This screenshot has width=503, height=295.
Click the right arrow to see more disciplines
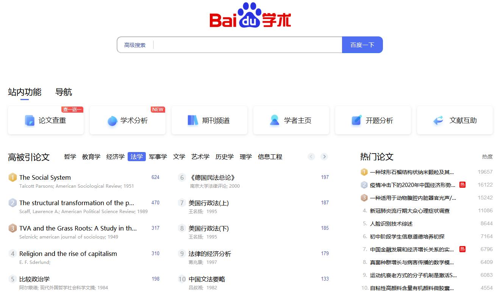tap(324, 157)
